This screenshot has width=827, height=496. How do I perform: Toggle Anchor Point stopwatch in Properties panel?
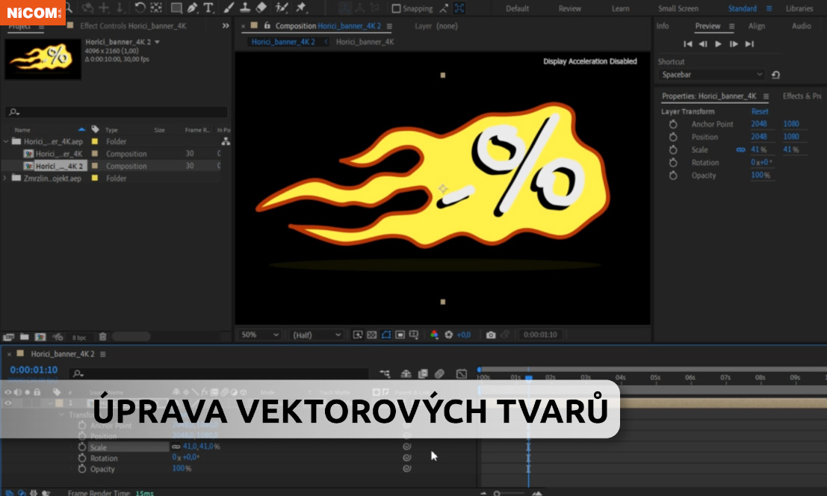coord(673,124)
